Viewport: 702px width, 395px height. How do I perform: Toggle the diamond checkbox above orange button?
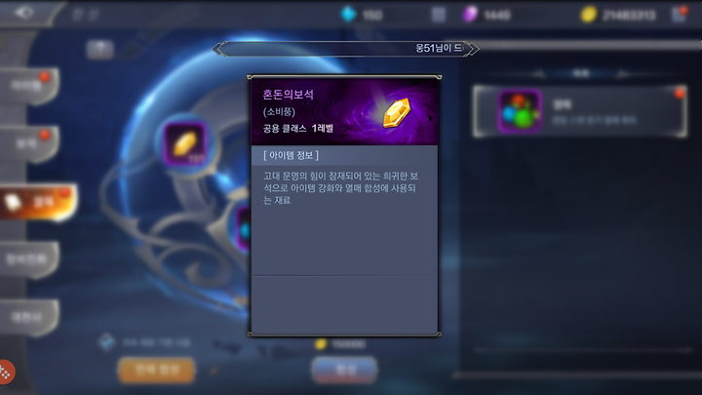tap(106, 342)
